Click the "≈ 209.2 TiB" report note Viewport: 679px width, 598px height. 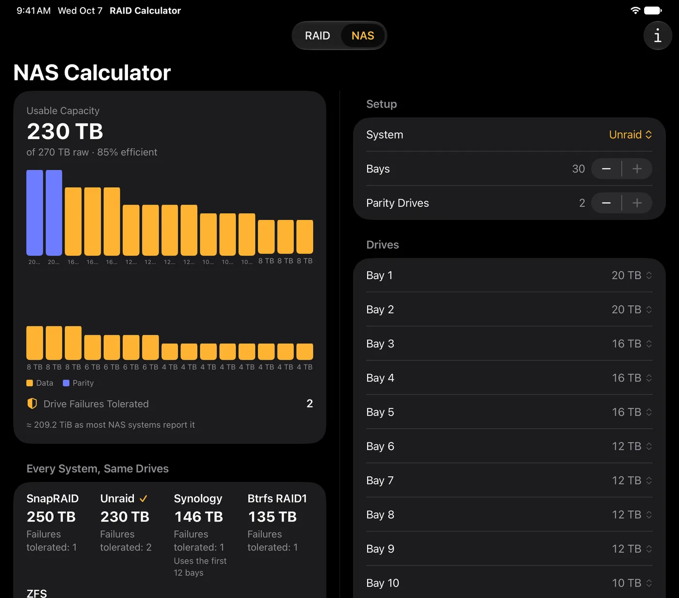(x=111, y=425)
